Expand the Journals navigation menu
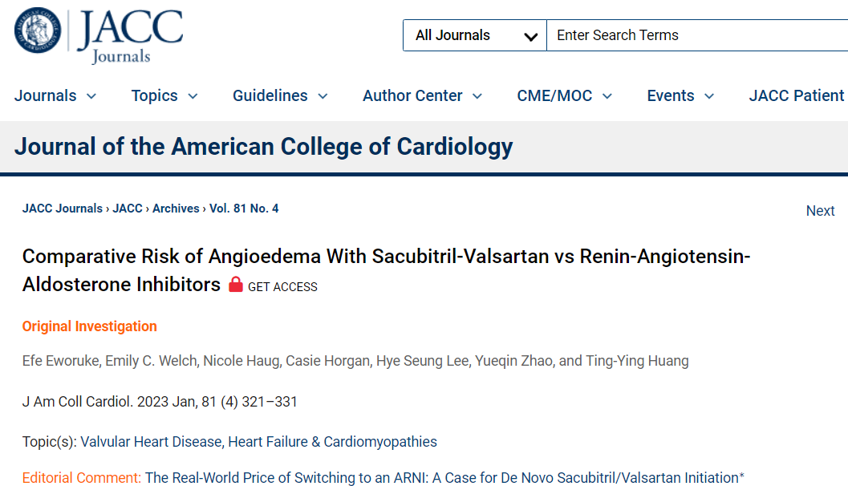Screen dimensions: 848x486 pyautogui.click(x=55, y=96)
